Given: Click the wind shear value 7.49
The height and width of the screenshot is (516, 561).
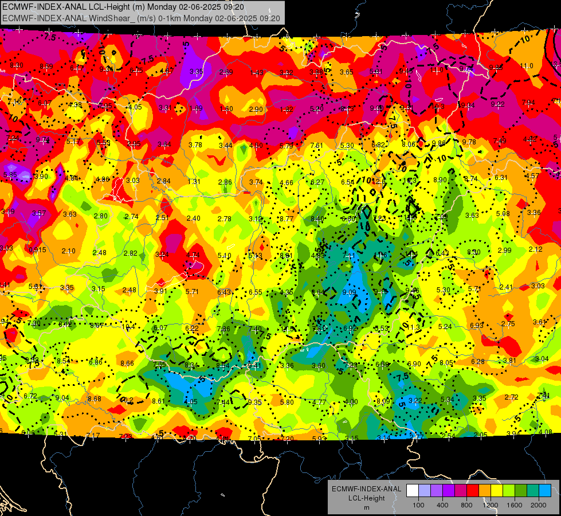Looking at the screenshot, I should pyautogui.click(x=500, y=140).
